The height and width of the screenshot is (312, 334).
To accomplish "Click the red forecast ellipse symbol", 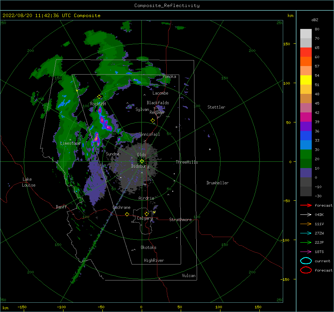I will pyautogui.click(x=306, y=270).
